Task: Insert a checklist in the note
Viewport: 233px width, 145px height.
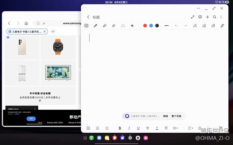Action: click(x=88, y=128)
